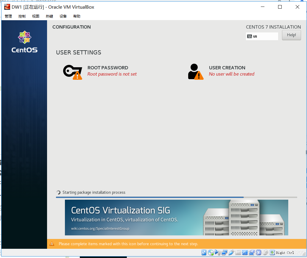Open the 视图 menu
307x258 pixels.
[x=36, y=16]
